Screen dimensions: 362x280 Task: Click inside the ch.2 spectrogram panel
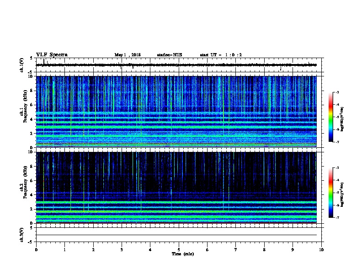176,188
